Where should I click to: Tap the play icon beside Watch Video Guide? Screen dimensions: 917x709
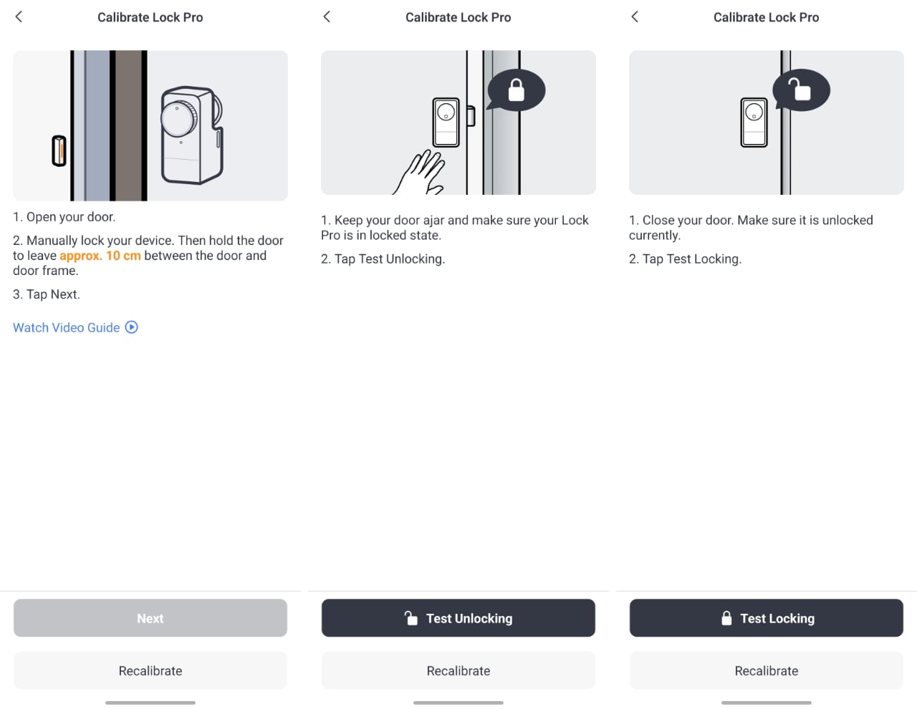(x=132, y=327)
